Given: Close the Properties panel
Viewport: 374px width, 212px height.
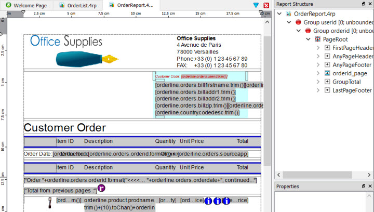Looking at the screenshot, I should pyautogui.click(x=370, y=186).
